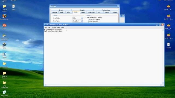Launch Mozilla Firefox from the desktop
The height and width of the screenshot is (98, 175).
[4, 17]
